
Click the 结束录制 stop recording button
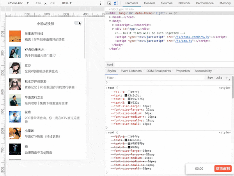click(x=222, y=168)
